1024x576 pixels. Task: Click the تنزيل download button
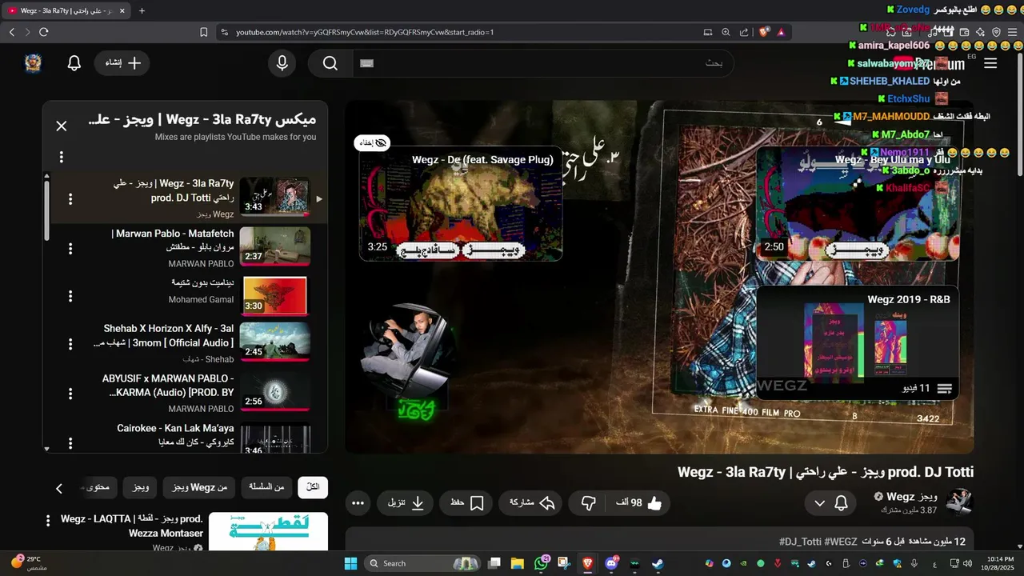click(406, 503)
